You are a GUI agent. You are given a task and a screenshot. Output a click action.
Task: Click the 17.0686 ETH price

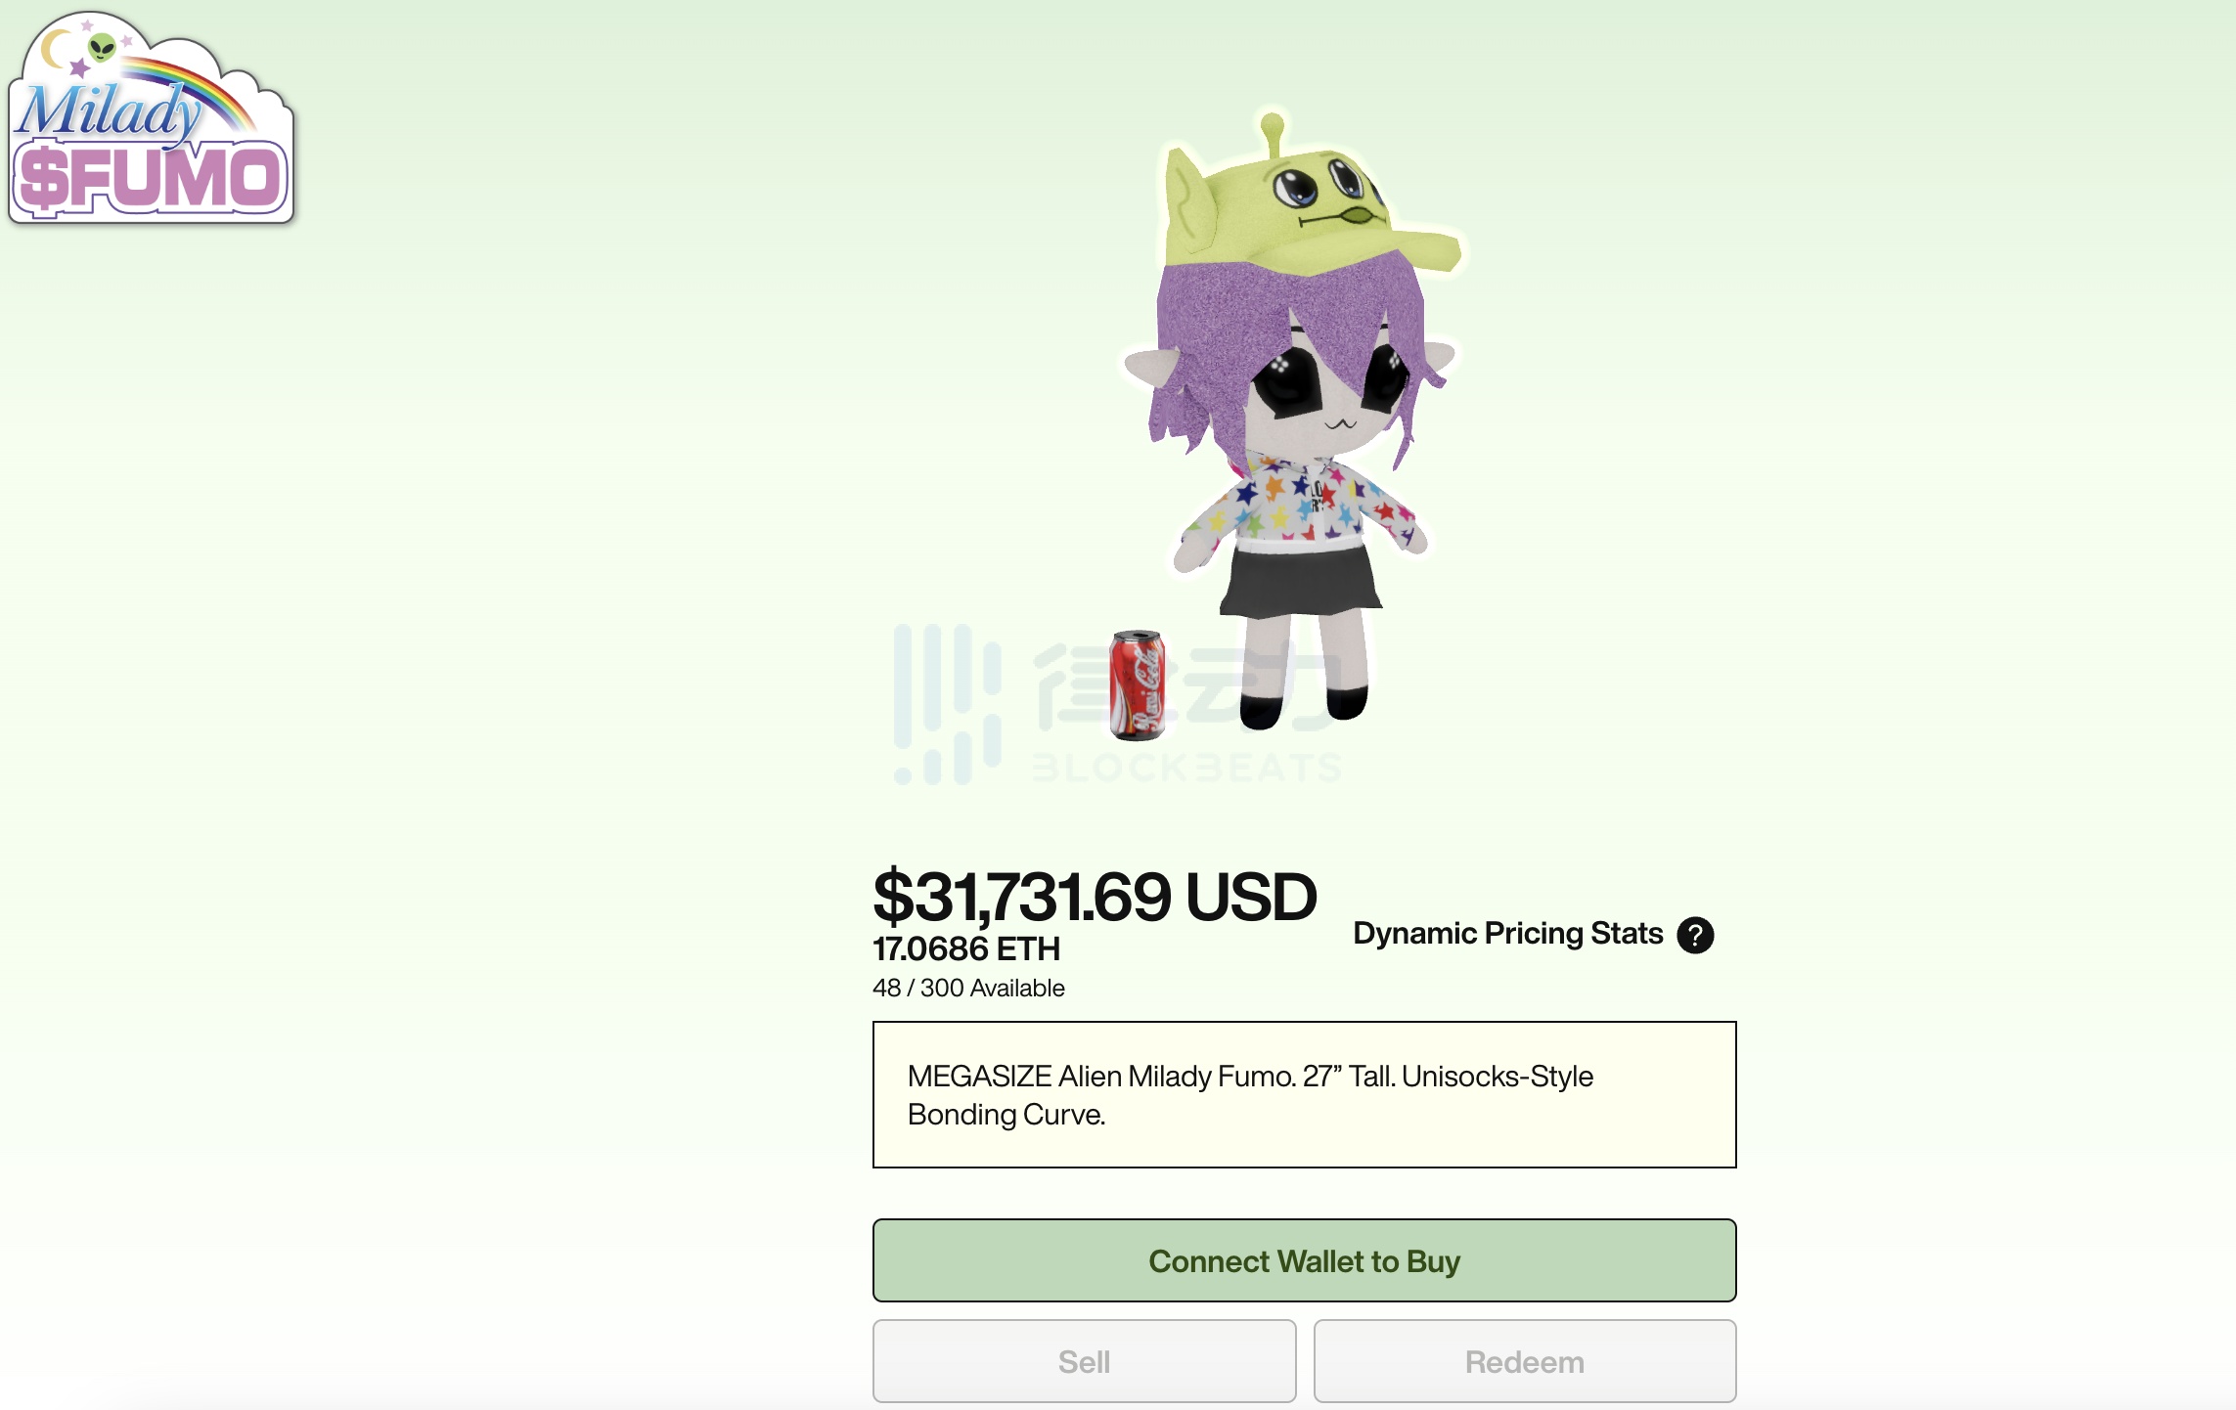[x=966, y=948]
